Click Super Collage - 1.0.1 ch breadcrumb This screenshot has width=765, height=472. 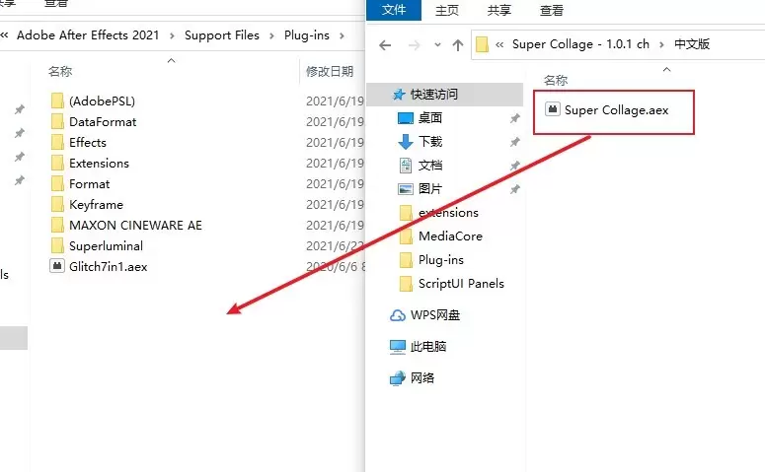click(x=580, y=44)
